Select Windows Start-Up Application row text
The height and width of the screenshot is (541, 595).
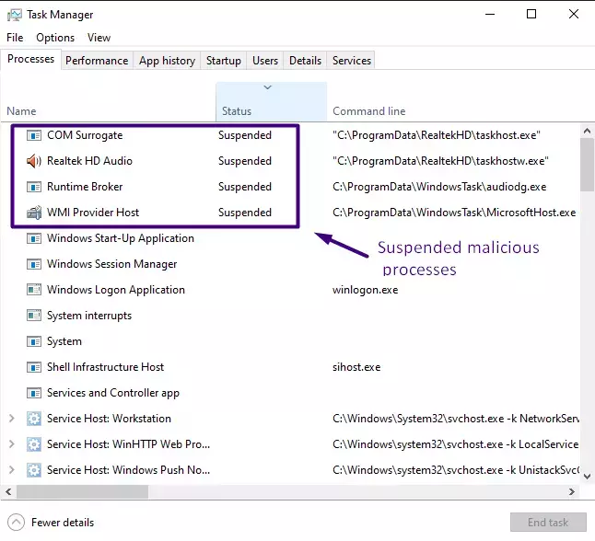pos(121,238)
